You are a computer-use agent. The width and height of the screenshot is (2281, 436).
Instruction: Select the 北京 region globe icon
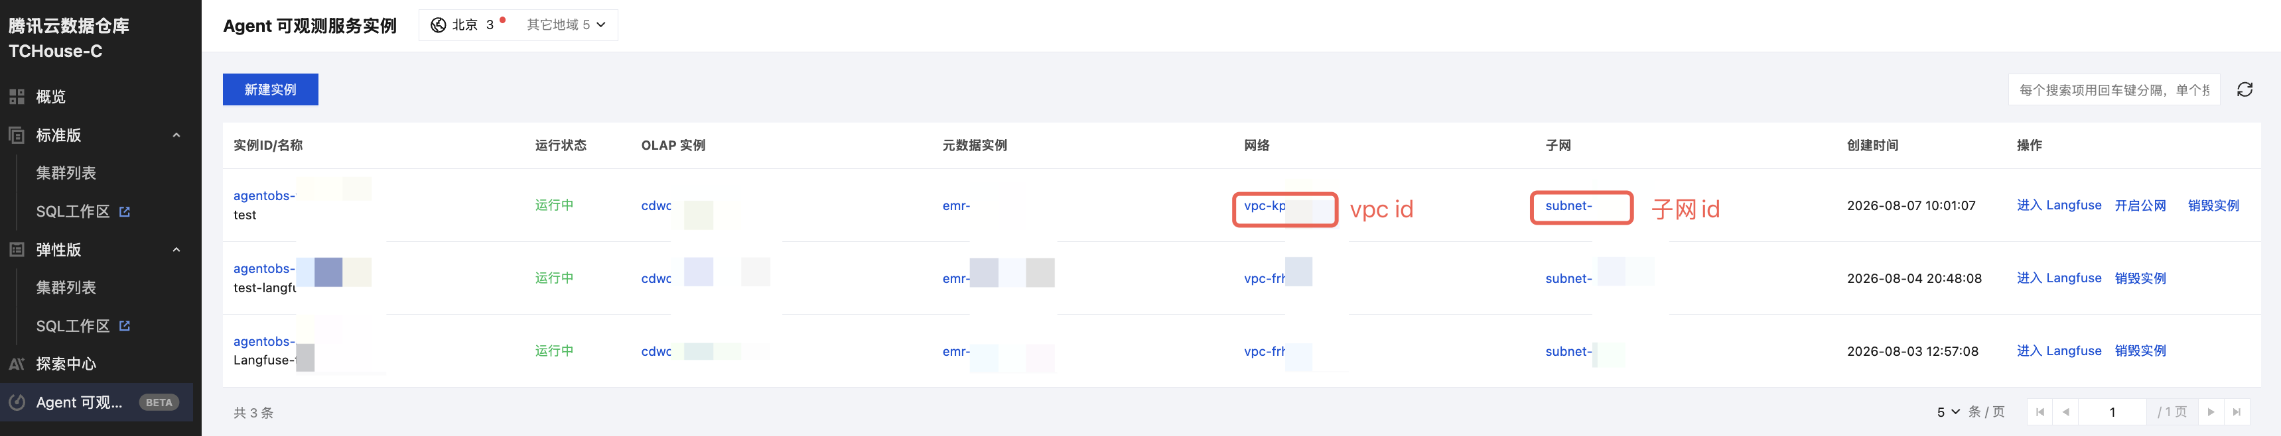[439, 25]
